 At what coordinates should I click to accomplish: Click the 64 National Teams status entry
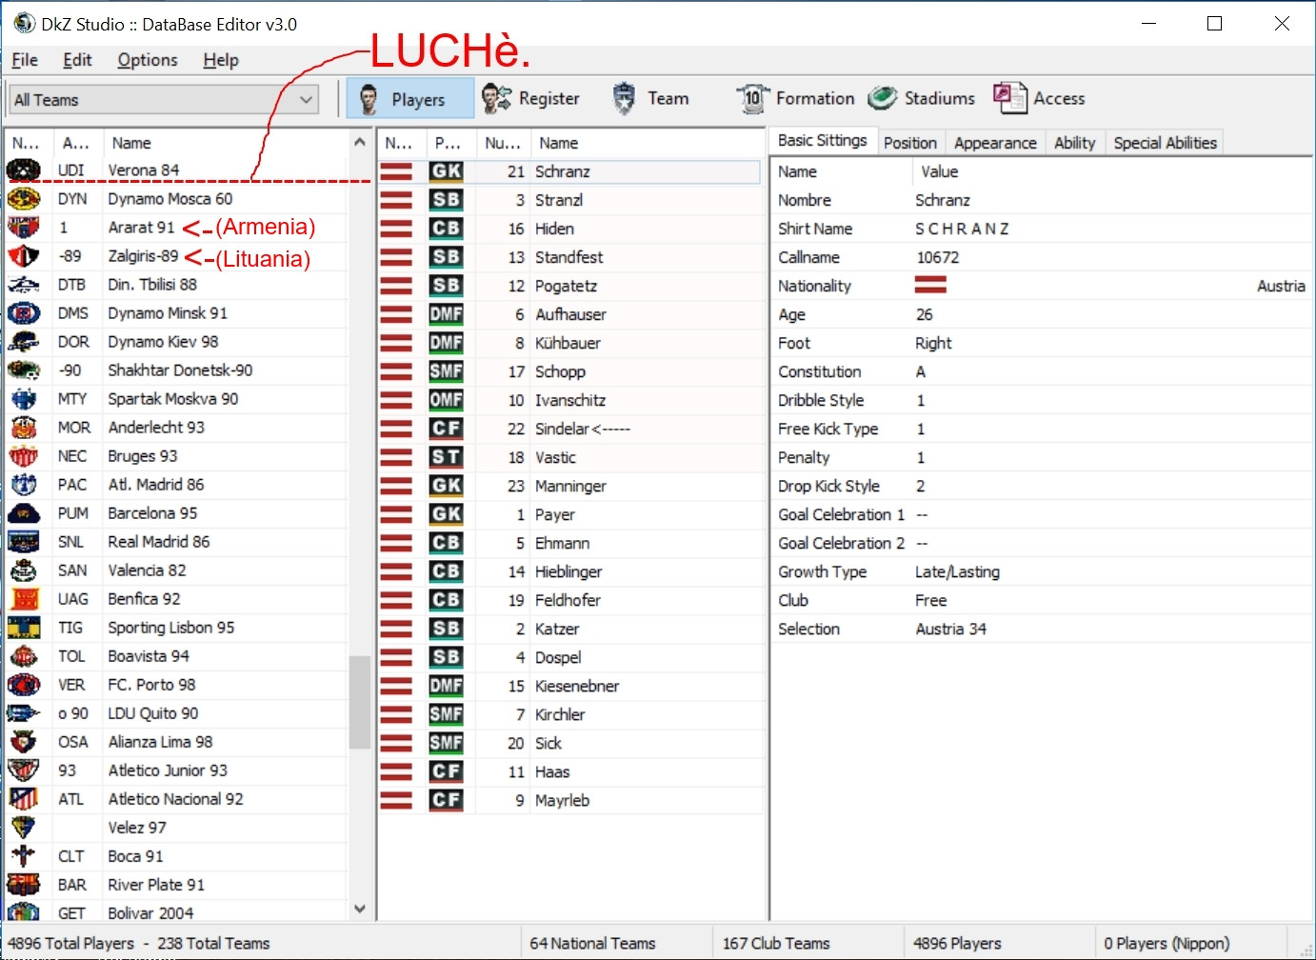pos(592,943)
